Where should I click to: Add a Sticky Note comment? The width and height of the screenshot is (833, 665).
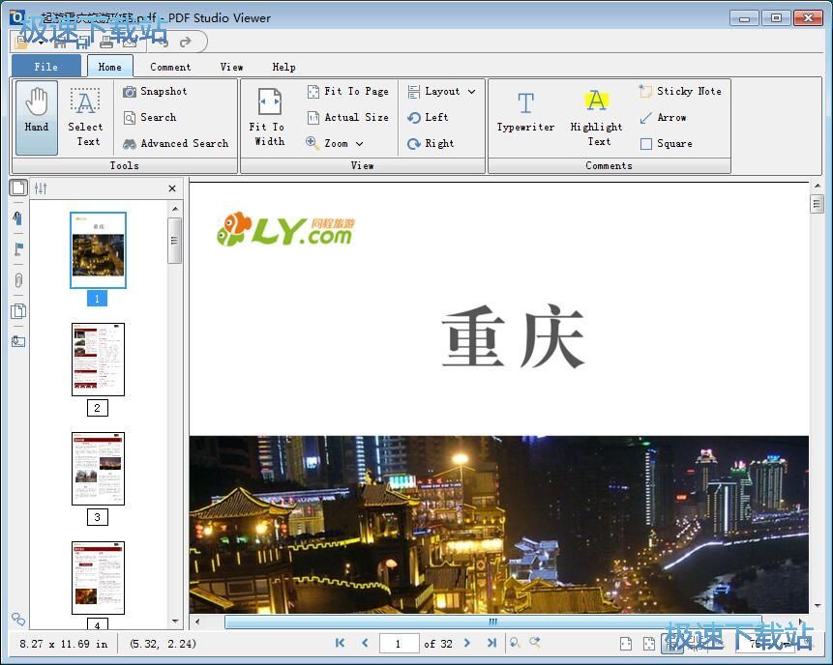point(679,91)
